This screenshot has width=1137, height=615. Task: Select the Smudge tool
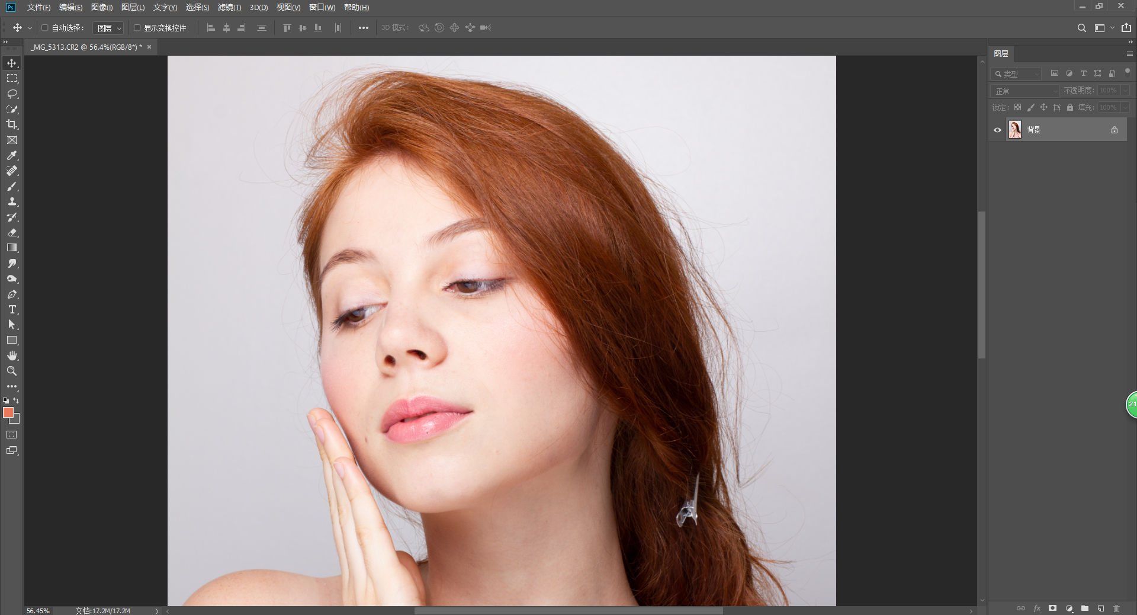coord(12,263)
